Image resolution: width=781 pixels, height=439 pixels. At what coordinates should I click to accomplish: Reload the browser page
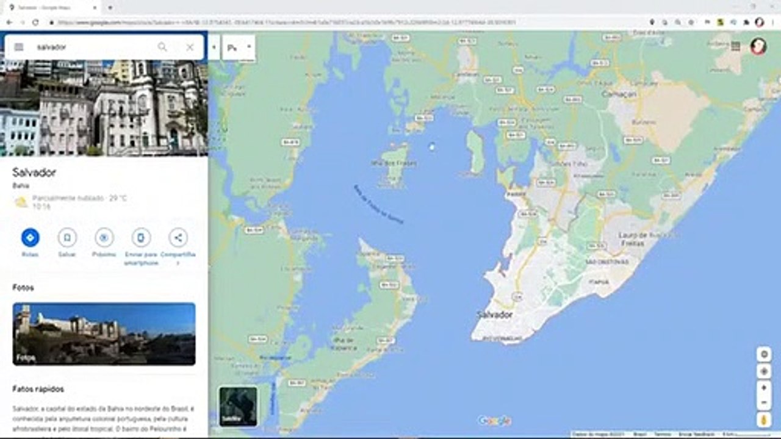[35, 23]
